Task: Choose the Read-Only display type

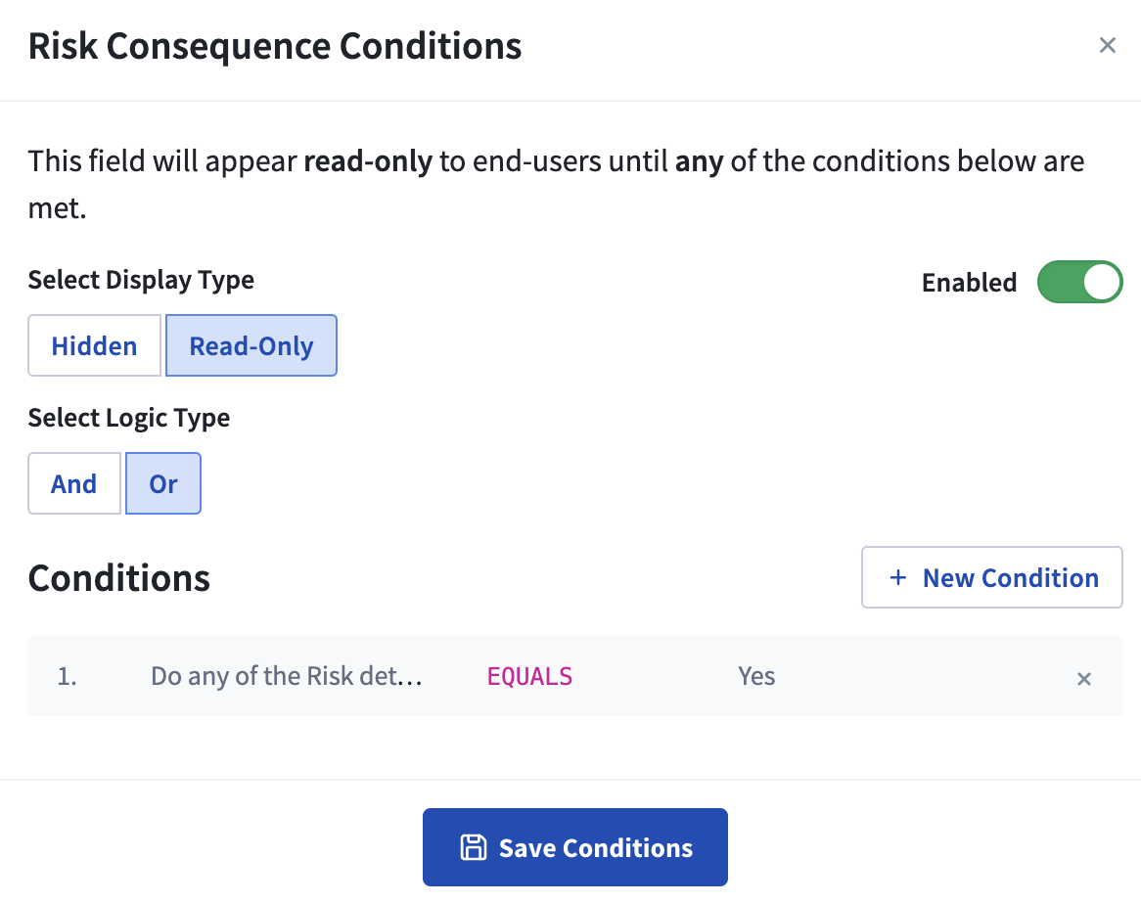Action: coord(251,346)
